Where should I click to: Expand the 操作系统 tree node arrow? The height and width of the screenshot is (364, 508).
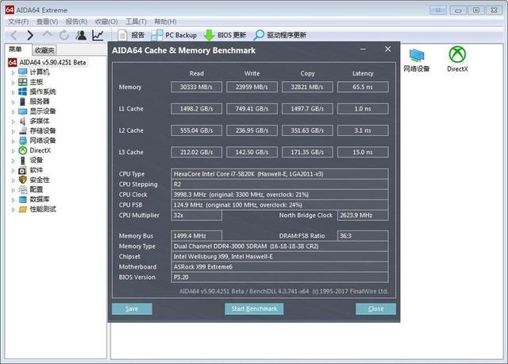coord(13,92)
